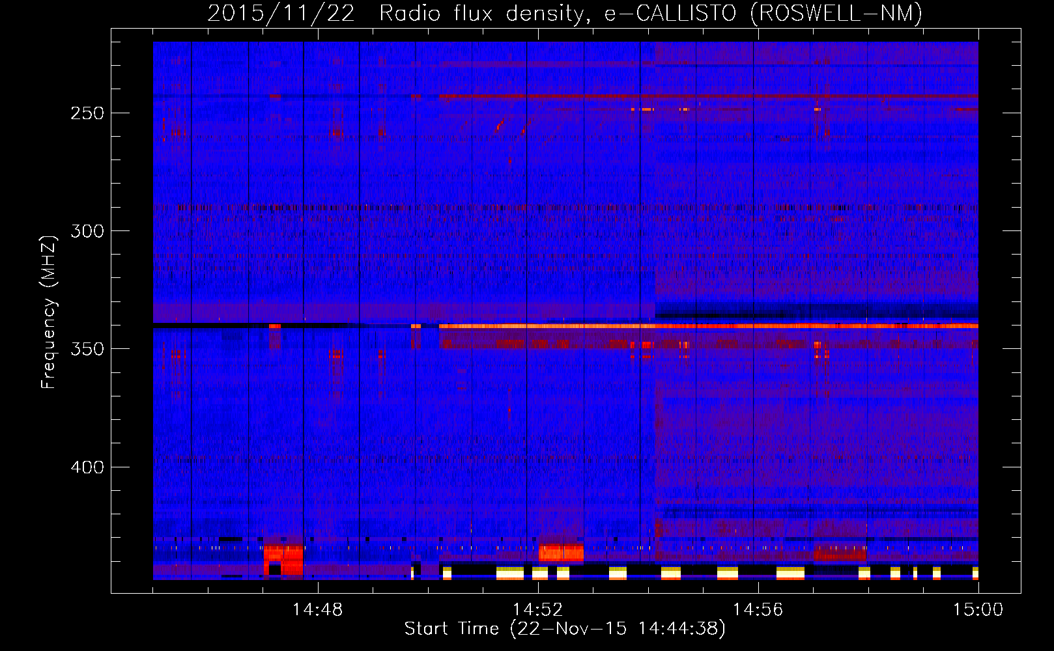This screenshot has width=1054, height=651.
Task: Click the 300 frequency tick label
Action: click(x=88, y=231)
